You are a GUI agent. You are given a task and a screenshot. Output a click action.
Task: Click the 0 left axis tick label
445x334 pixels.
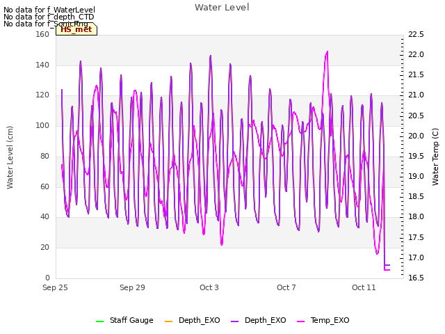(x=47, y=278)
